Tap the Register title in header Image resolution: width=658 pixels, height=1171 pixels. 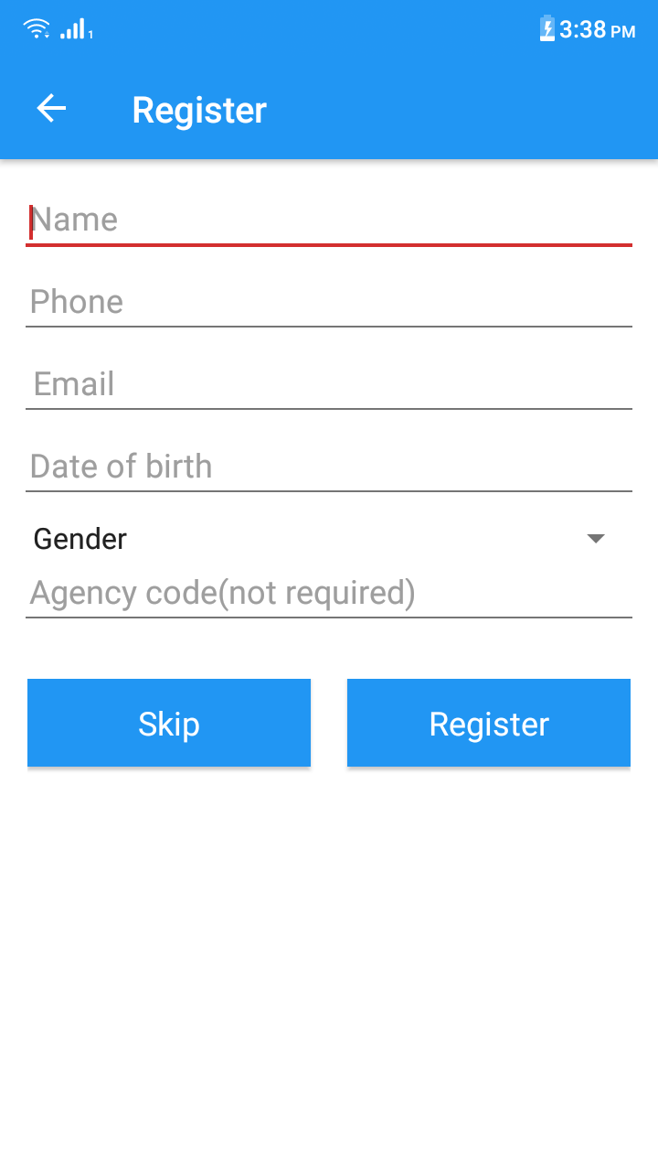tap(199, 110)
